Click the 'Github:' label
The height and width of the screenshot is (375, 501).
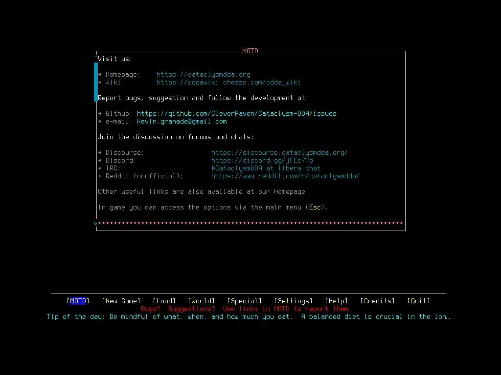[119, 113]
